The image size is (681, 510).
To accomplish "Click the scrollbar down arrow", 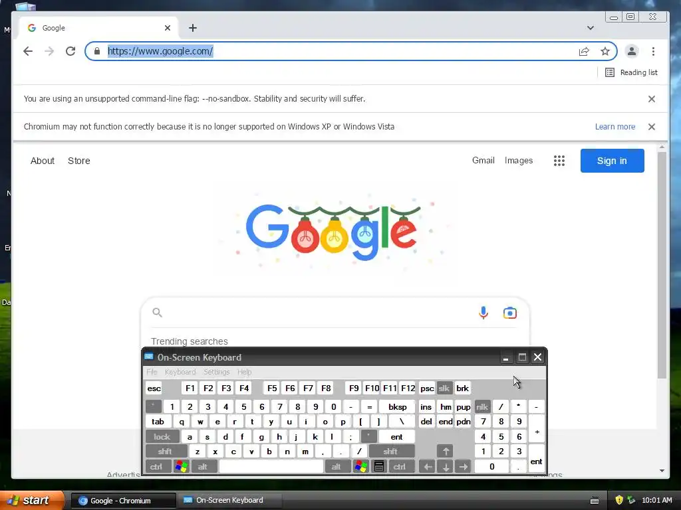I will click(x=662, y=471).
